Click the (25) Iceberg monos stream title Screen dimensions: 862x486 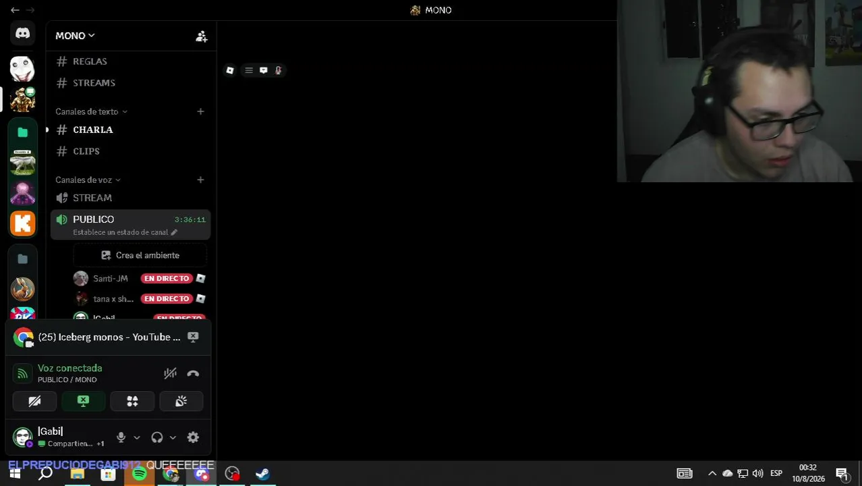tap(109, 337)
